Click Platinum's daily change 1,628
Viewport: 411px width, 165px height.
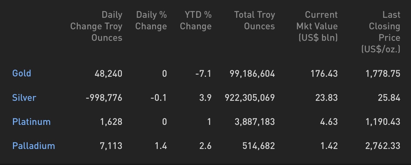click(x=111, y=122)
